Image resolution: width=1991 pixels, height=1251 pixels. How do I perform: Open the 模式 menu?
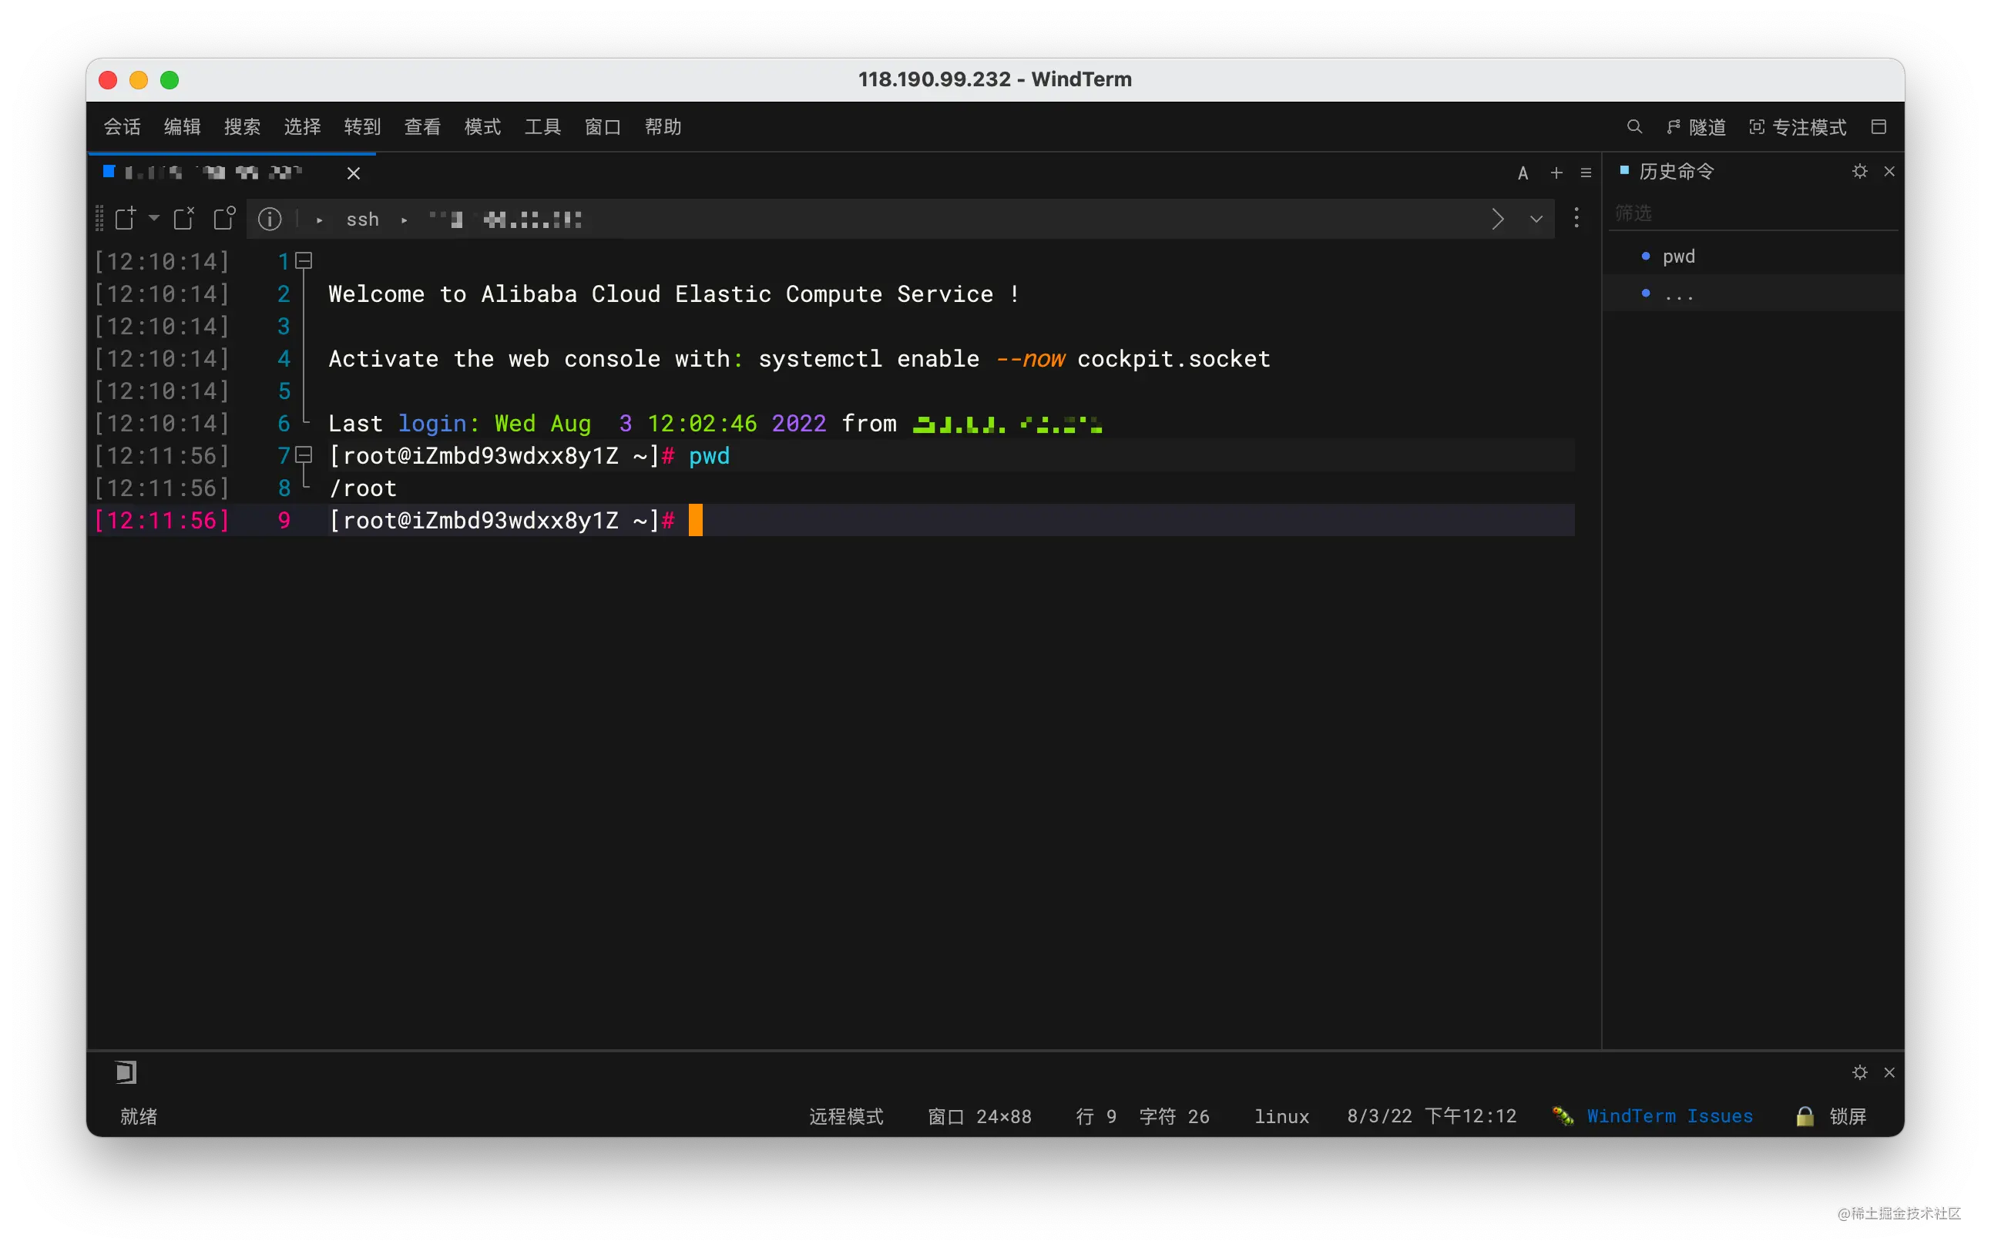click(x=483, y=126)
